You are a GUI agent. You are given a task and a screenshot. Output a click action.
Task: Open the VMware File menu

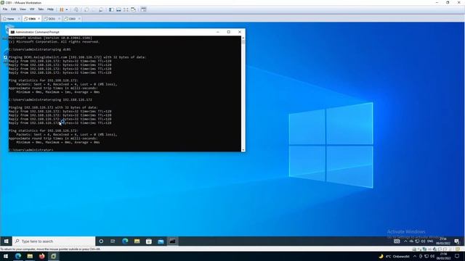click(5, 9)
